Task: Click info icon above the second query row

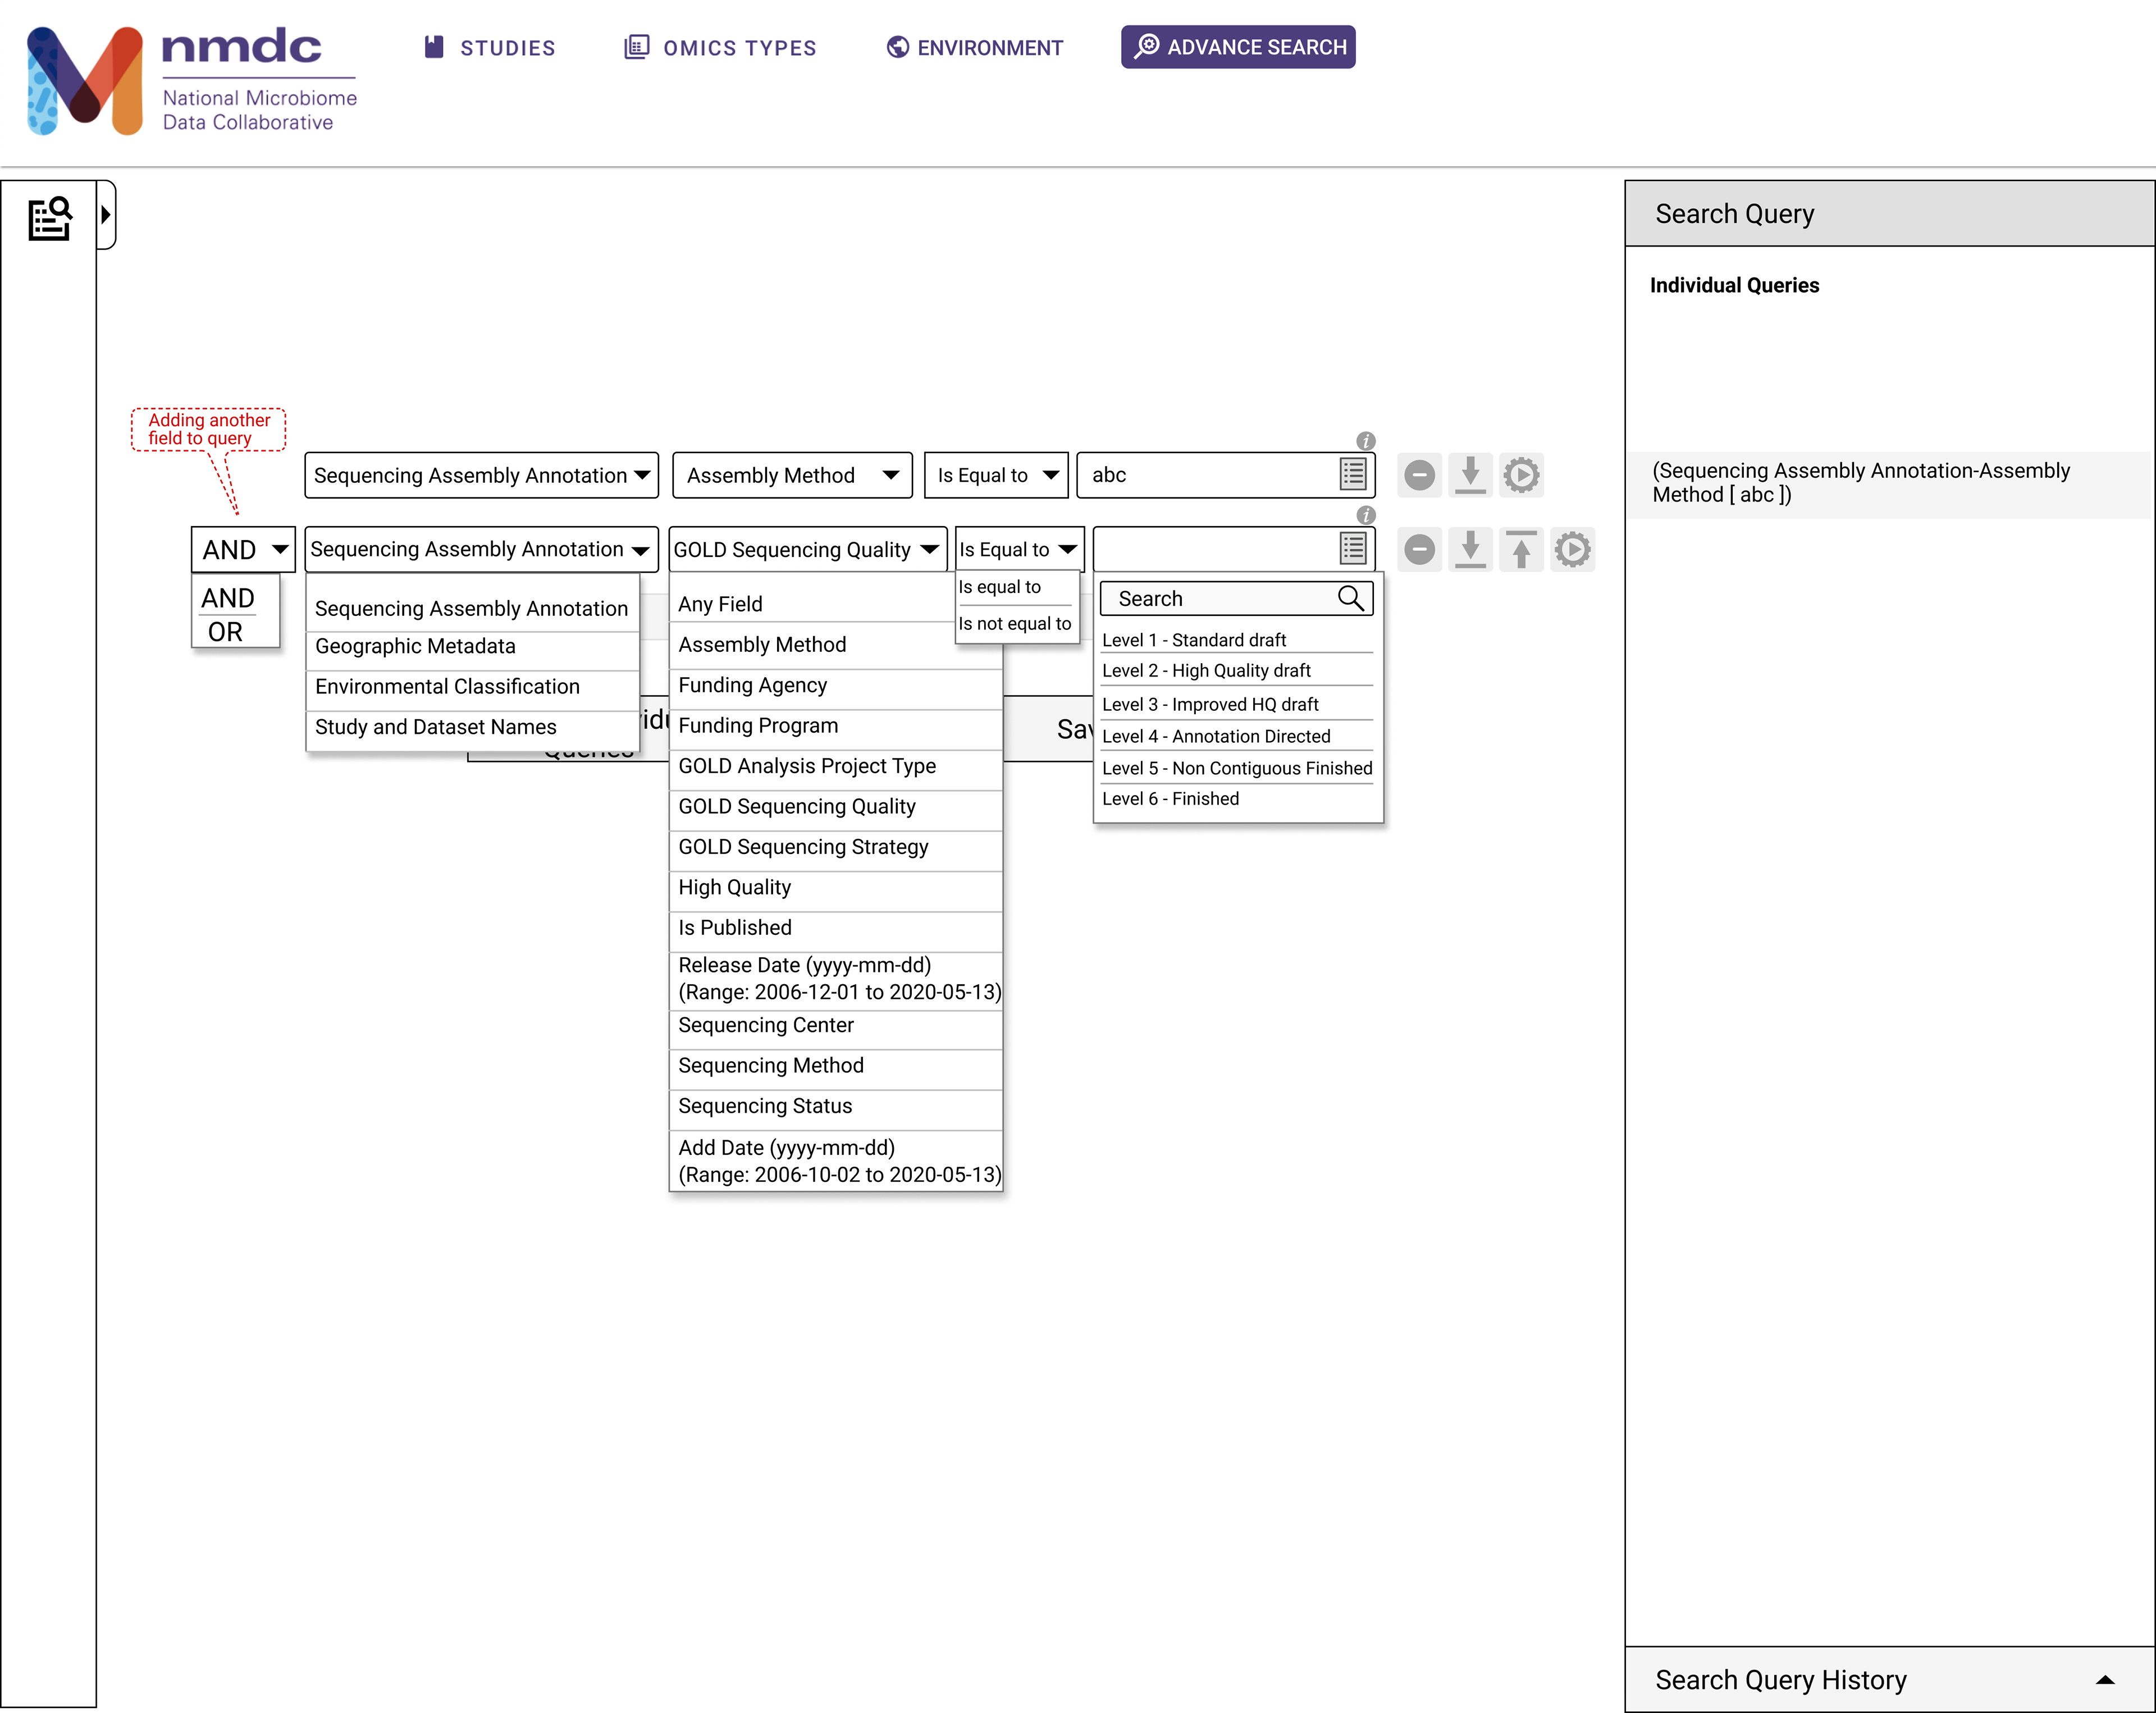Action: (x=1365, y=515)
